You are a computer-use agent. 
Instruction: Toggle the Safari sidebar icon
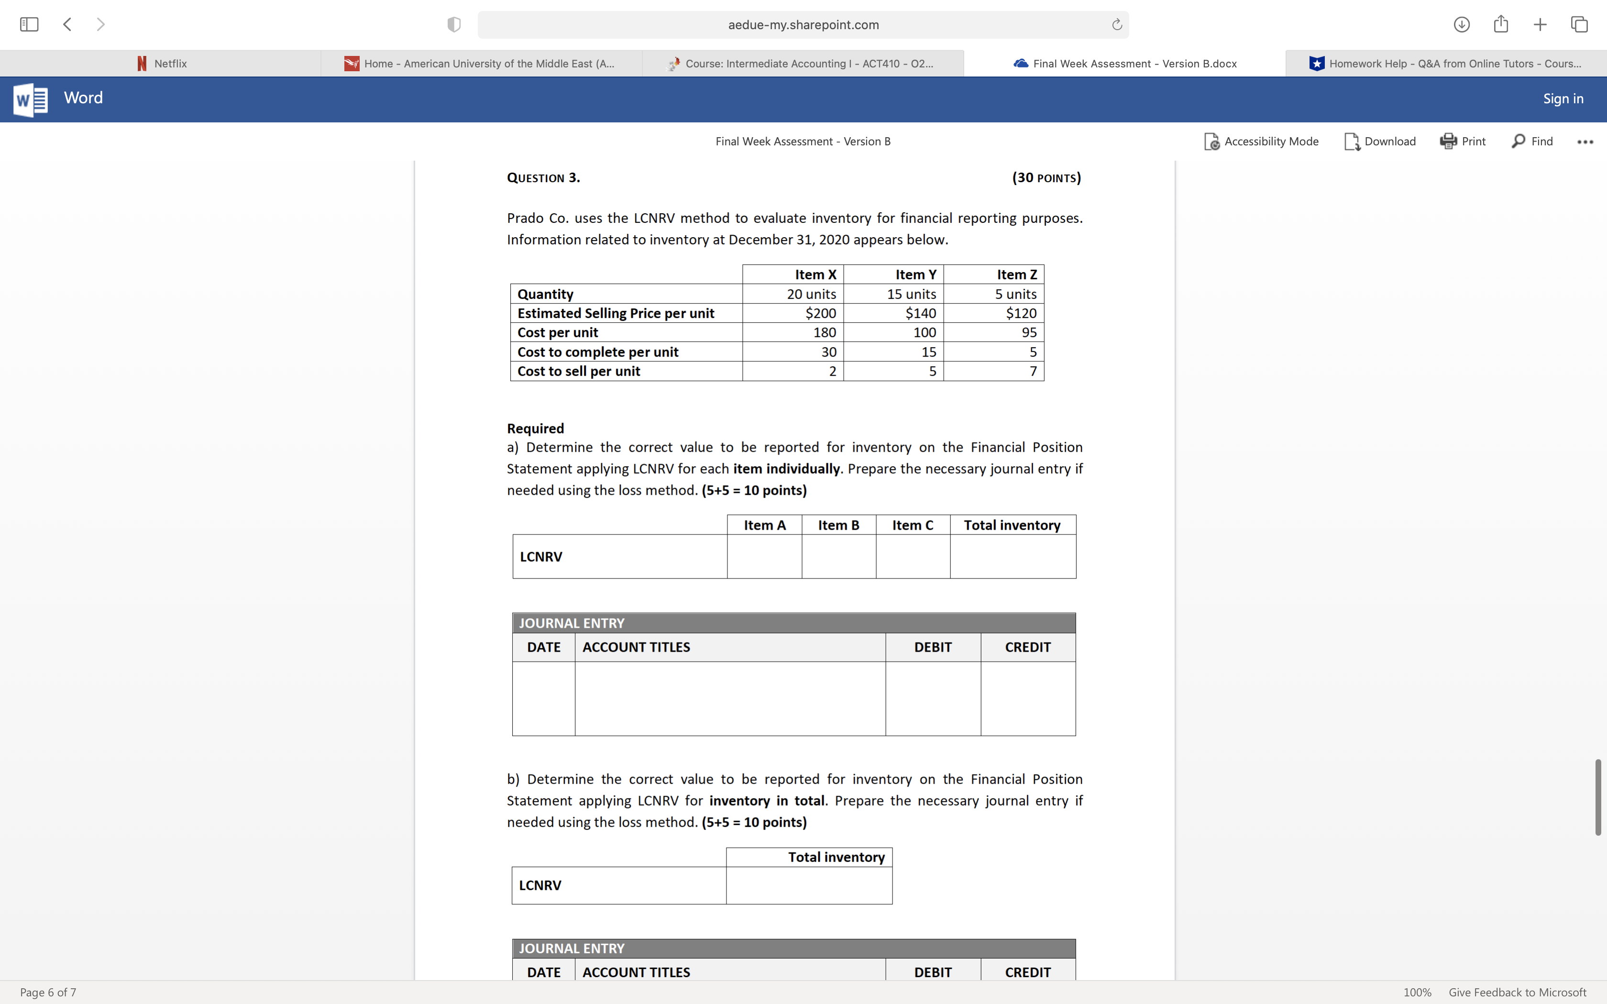pyautogui.click(x=29, y=24)
